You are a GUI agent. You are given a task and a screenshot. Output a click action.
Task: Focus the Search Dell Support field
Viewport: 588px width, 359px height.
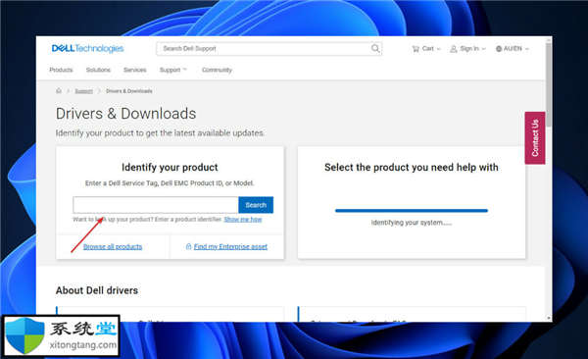pyautogui.click(x=269, y=48)
